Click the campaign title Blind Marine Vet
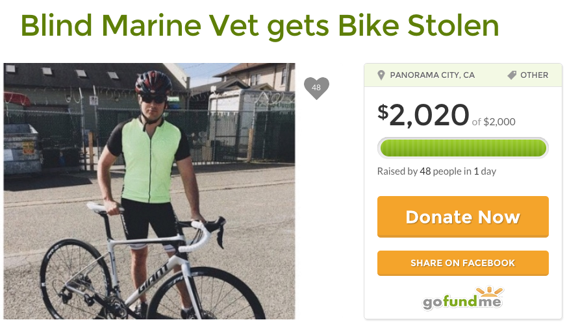 coord(140,25)
